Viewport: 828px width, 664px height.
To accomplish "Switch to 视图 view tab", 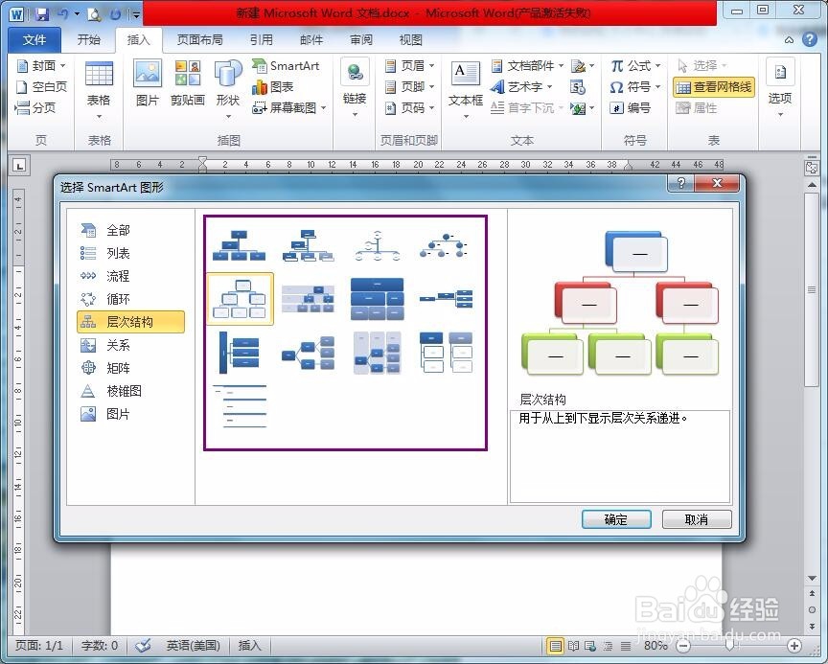I will tap(411, 40).
